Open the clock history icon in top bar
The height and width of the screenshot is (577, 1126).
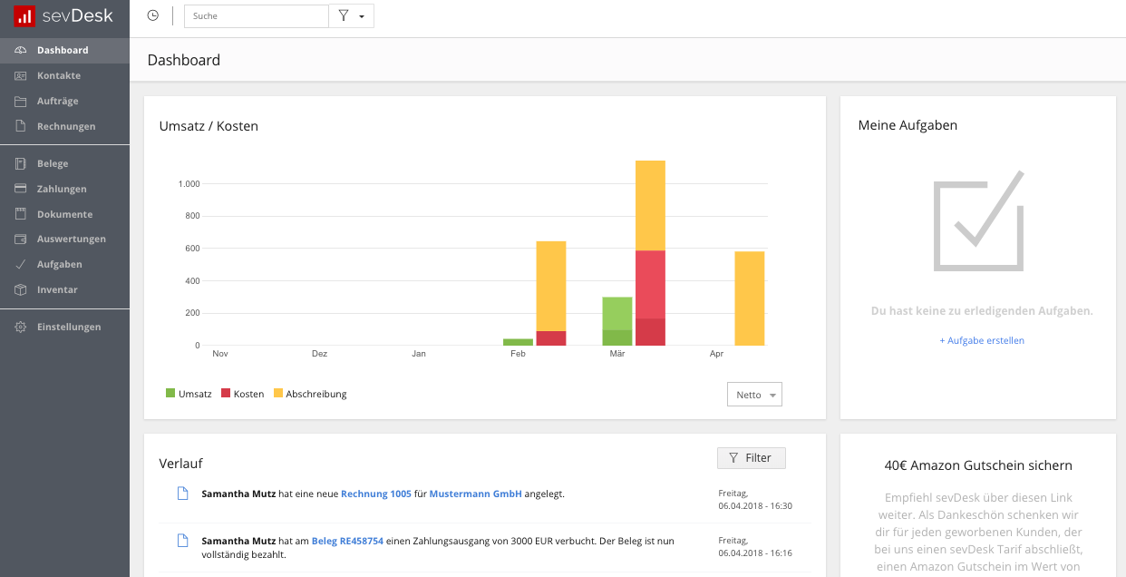click(x=153, y=15)
